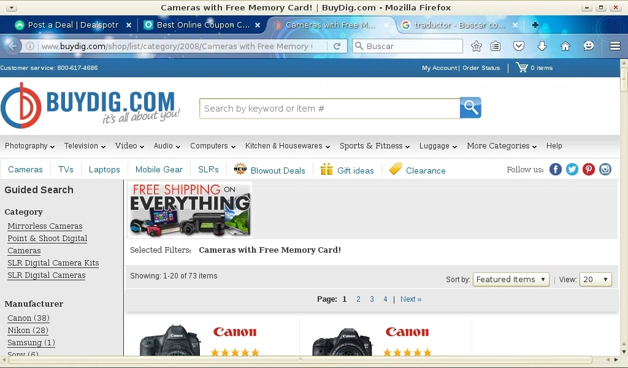
Task: Open the Firefox downloads arrow icon
Action: (x=542, y=46)
